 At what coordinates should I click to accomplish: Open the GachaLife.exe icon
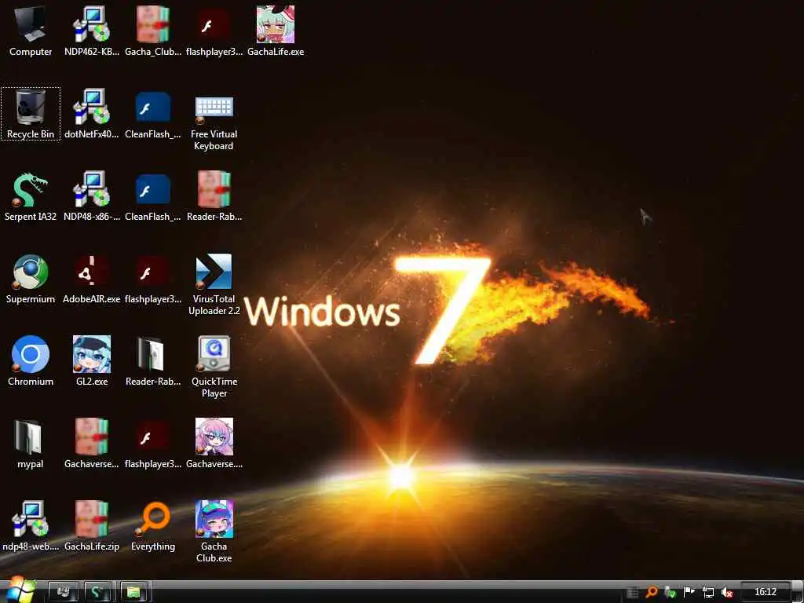click(276, 31)
